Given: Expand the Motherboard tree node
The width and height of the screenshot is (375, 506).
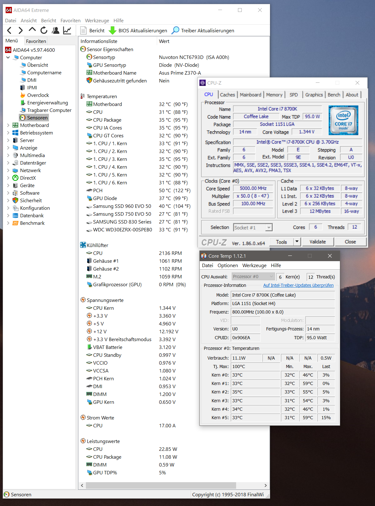Looking at the screenshot, I should click(8, 125).
